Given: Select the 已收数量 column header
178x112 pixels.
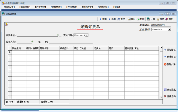Looking at the screenshot, I should [x=129, y=48].
